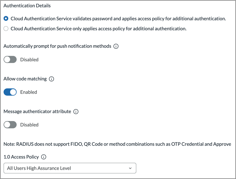Enable automatic push notification prompt toggle
This screenshot has width=236, height=179.
coord(10,59)
